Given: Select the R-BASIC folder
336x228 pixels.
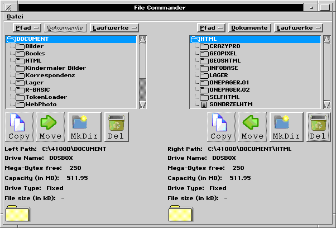Looking at the screenshot, I should [x=71, y=90].
